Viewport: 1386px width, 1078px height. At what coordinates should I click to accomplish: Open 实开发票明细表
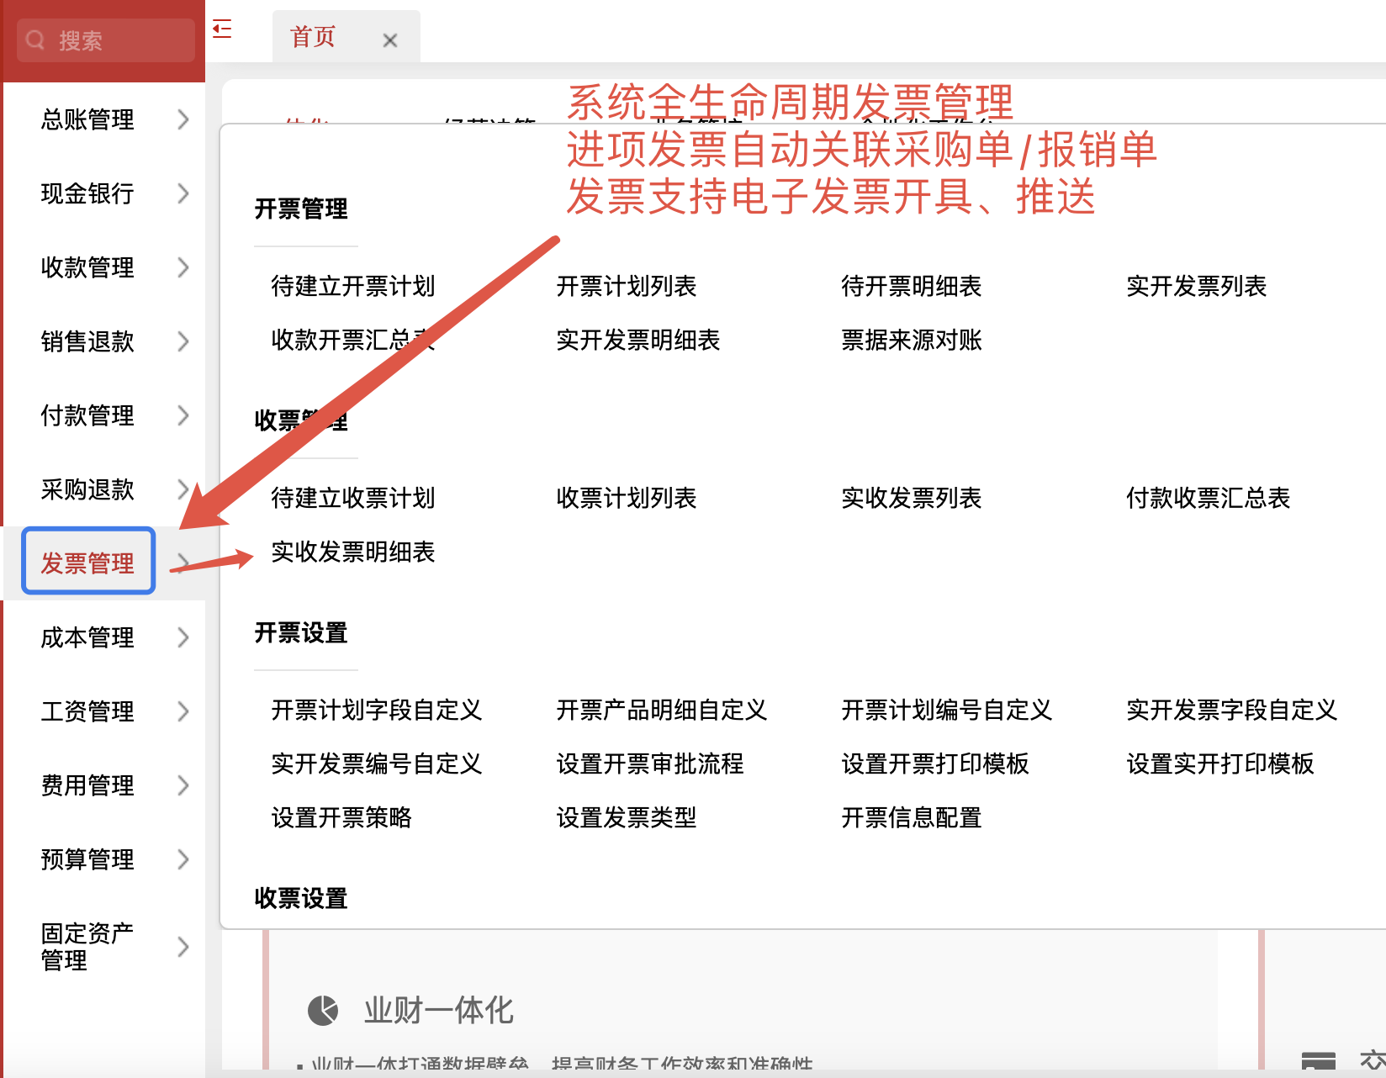coord(638,340)
